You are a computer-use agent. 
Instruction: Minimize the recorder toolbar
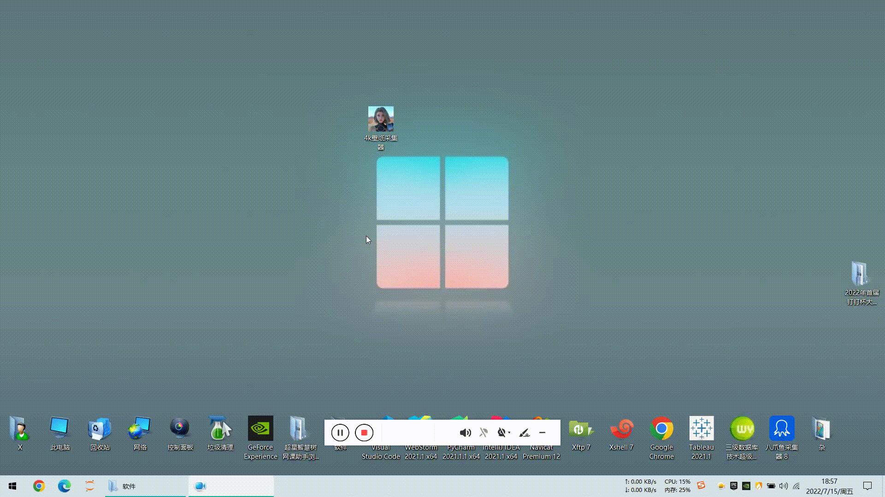tap(542, 433)
